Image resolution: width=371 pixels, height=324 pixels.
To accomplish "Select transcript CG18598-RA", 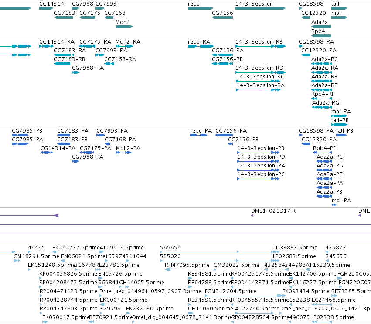I will point(316,42).
